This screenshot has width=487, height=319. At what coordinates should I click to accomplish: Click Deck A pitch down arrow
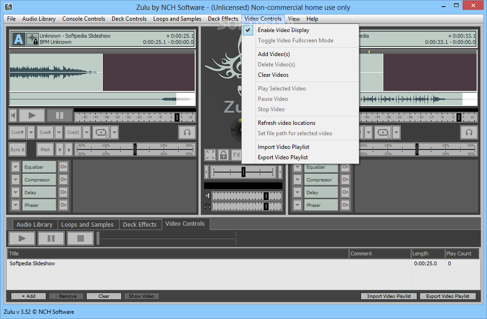pos(59,149)
